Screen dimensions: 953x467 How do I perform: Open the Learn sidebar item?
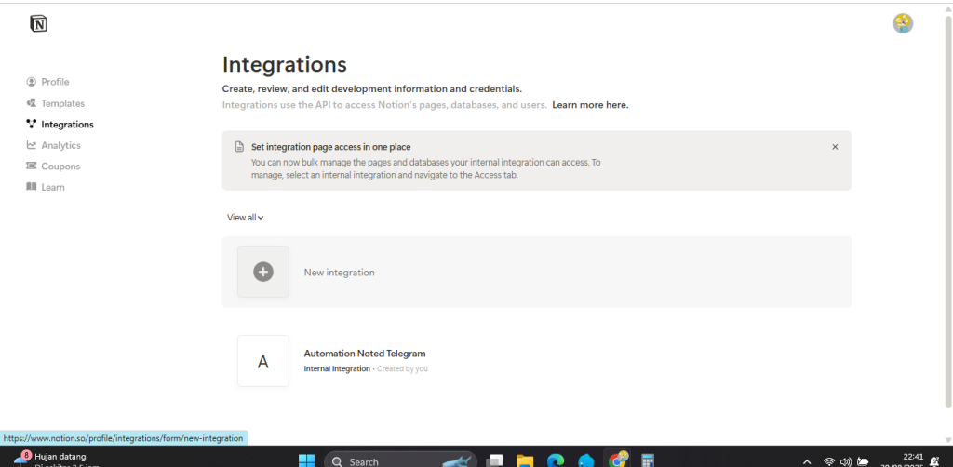[x=53, y=187]
